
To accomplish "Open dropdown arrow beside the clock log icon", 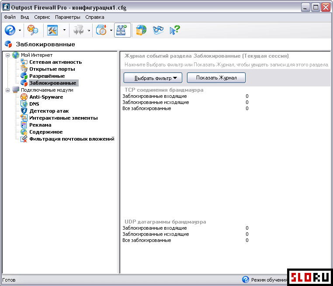I will pyautogui.click(x=111, y=30).
